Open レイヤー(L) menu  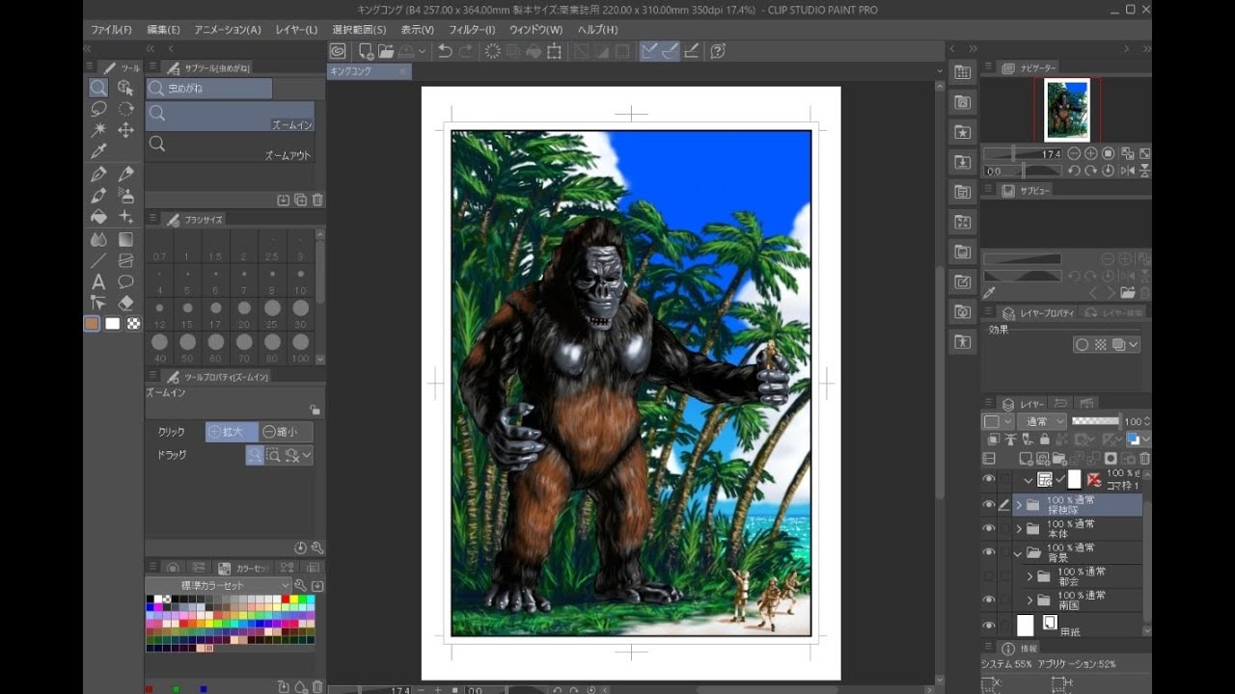tap(296, 30)
